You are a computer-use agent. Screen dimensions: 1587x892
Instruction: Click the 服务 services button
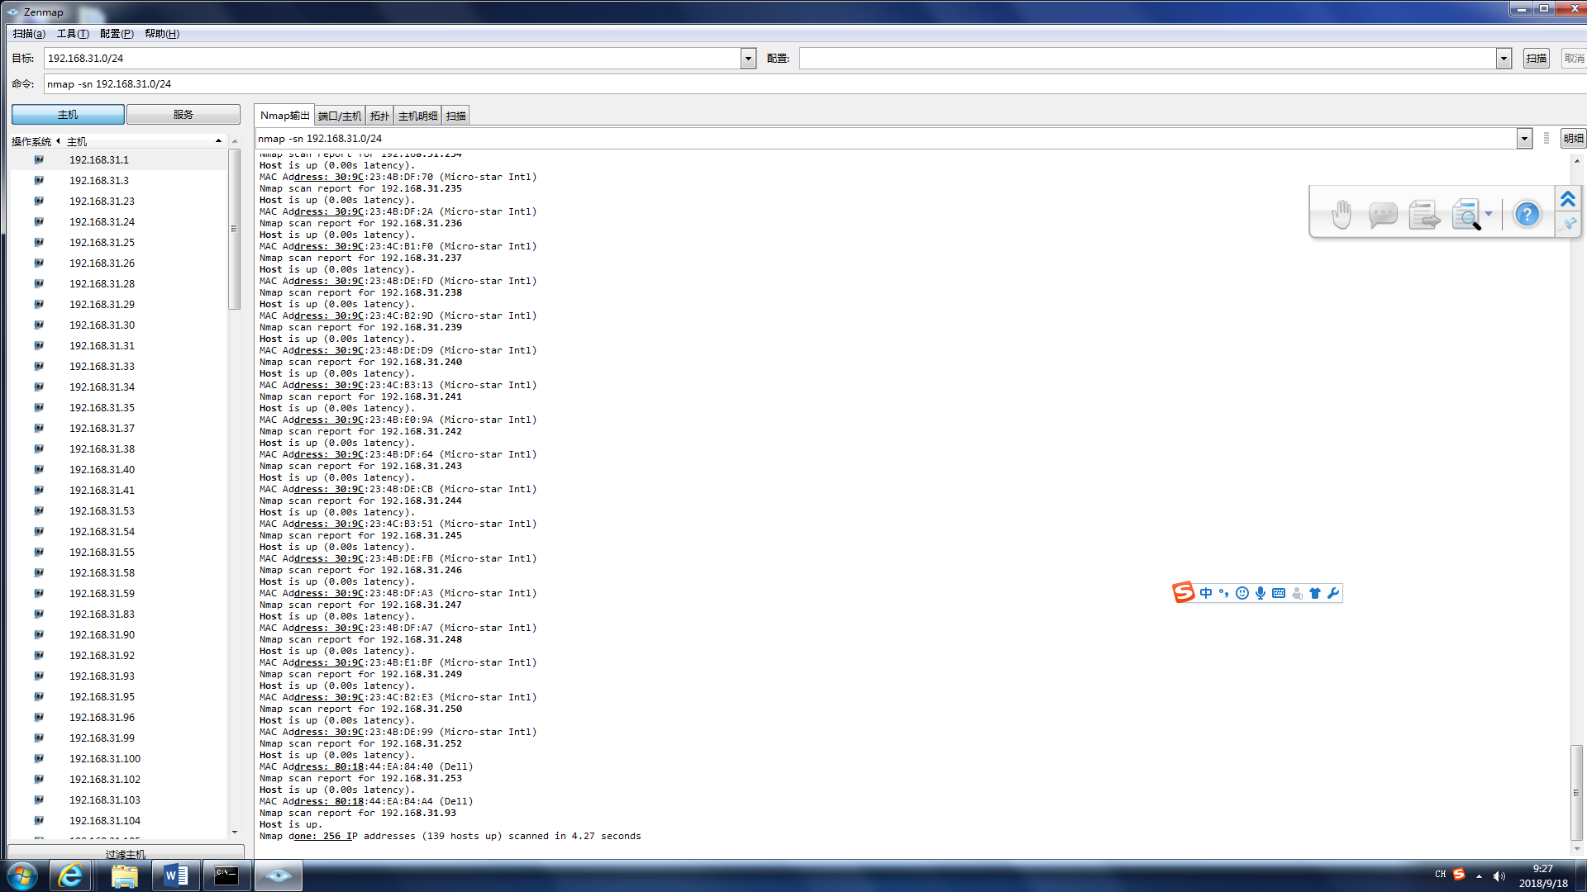[x=183, y=115]
